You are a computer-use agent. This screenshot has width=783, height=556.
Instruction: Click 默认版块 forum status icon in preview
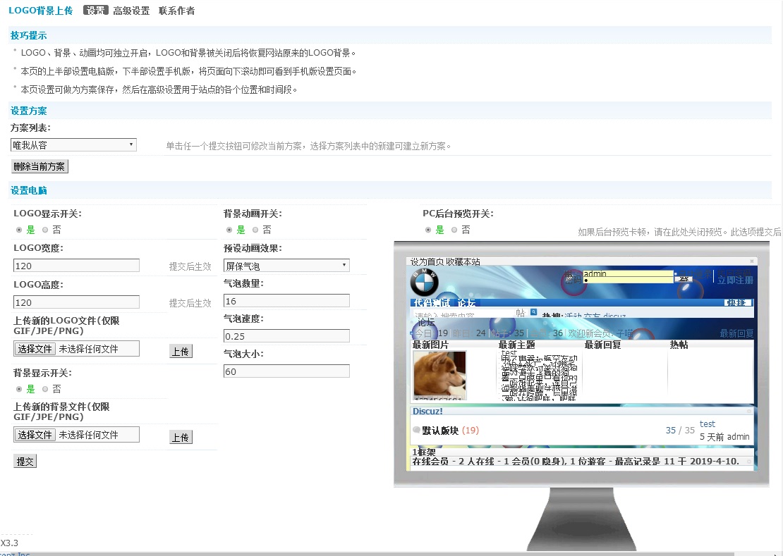[416, 430]
